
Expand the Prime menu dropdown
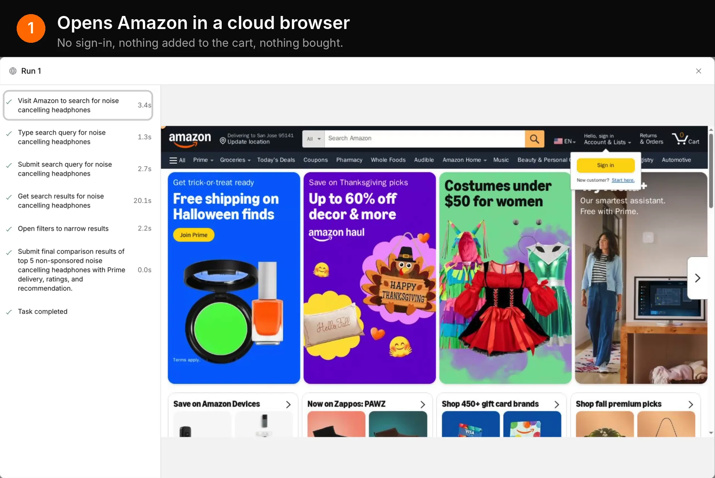[x=203, y=160]
